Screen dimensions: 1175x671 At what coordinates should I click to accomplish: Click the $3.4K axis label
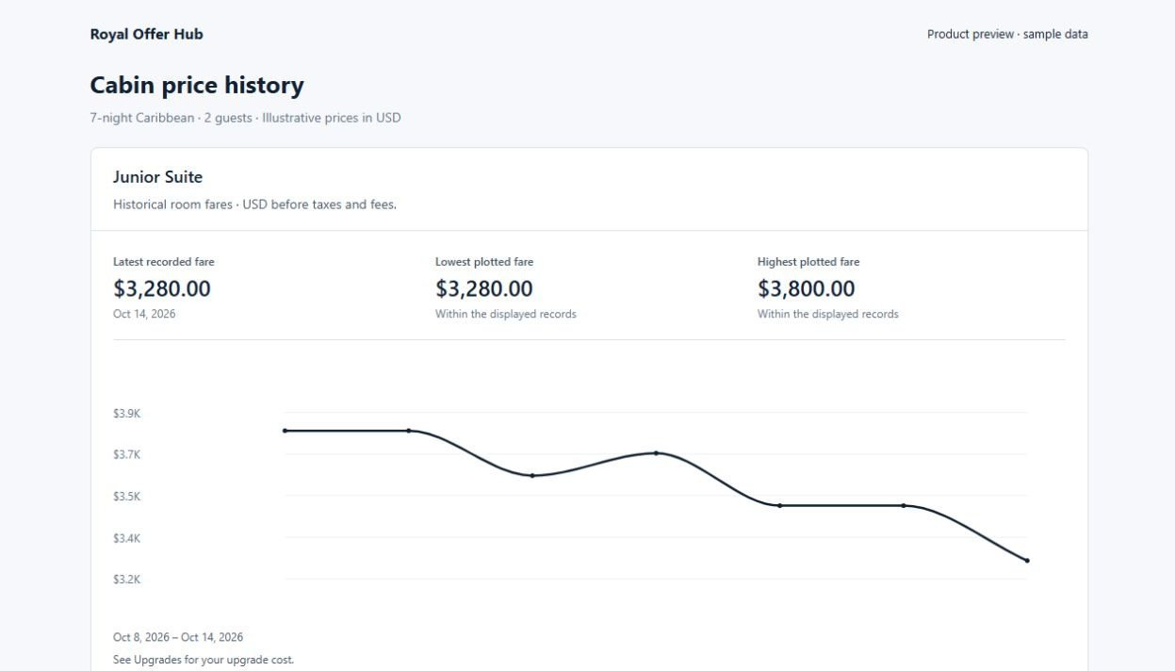[126, 539]
